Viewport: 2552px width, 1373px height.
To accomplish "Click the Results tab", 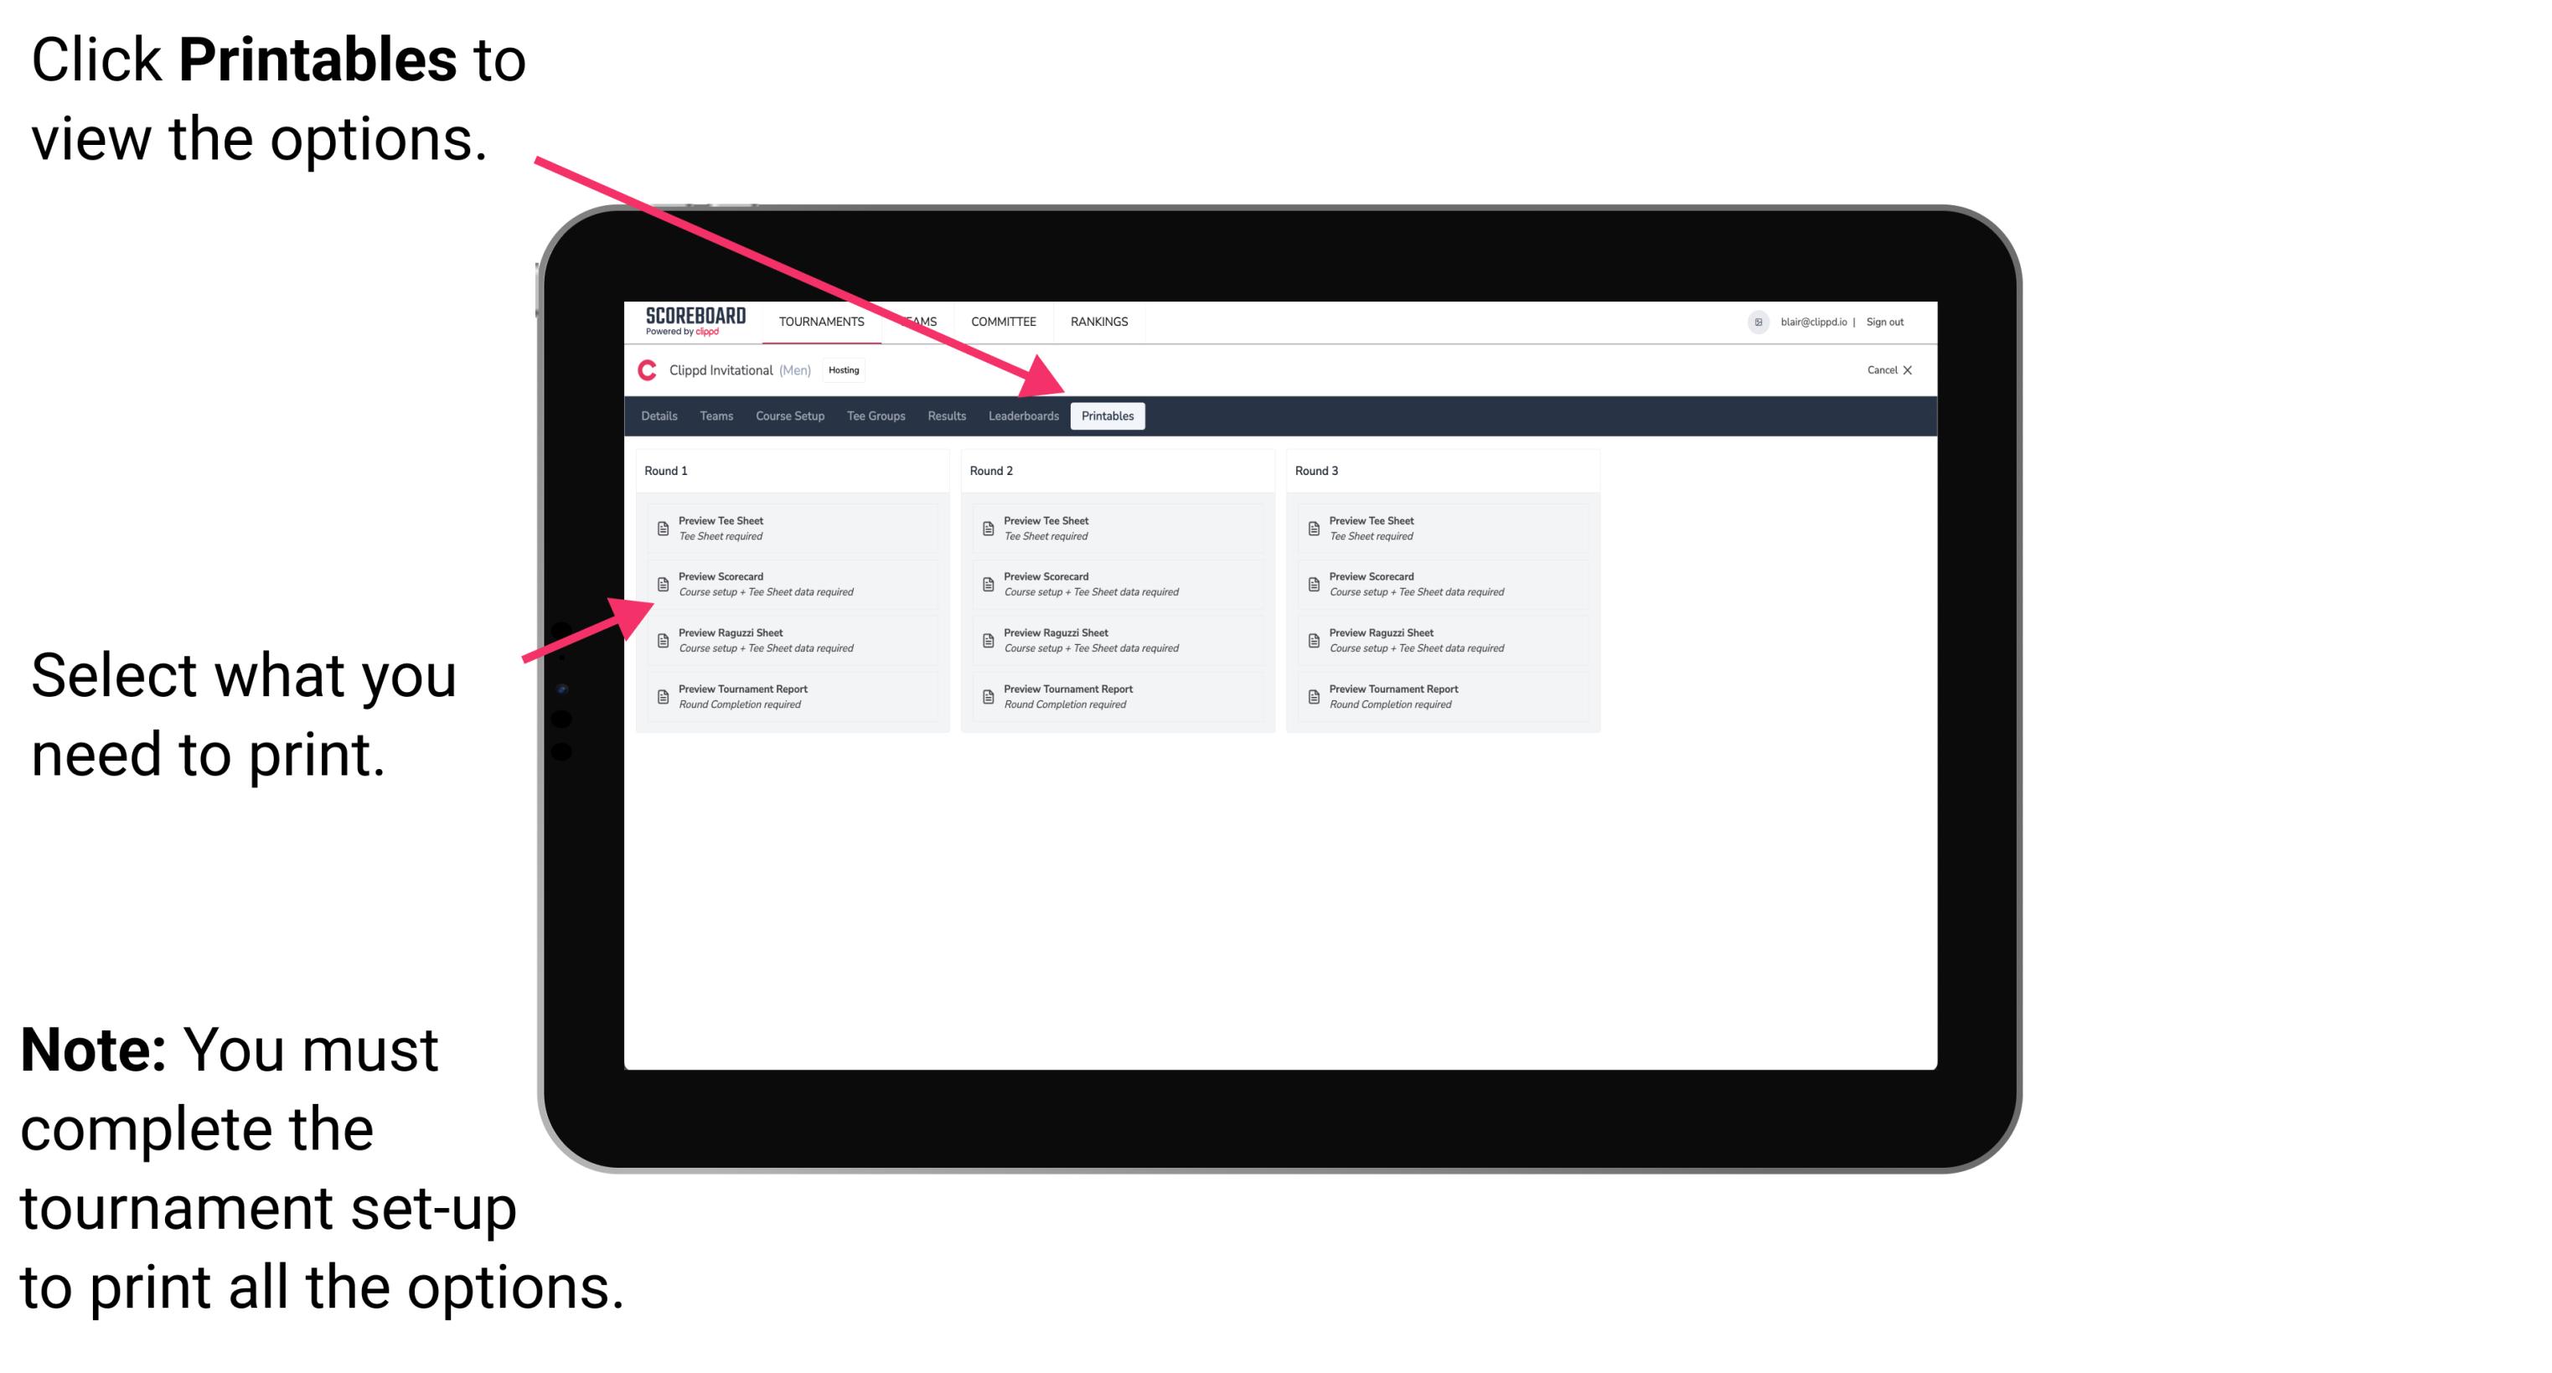I will pos(940,416).
